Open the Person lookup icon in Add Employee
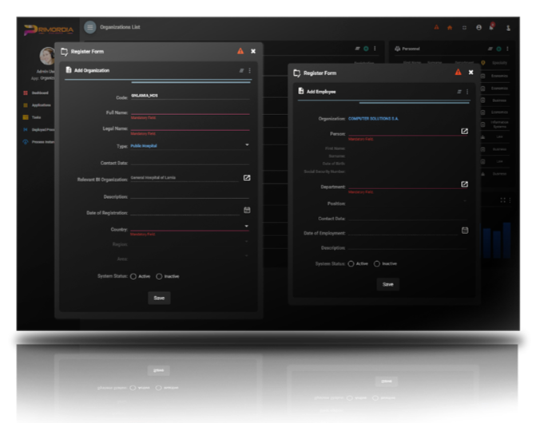Screen dimensions: 536x423 tap(464, 131)
